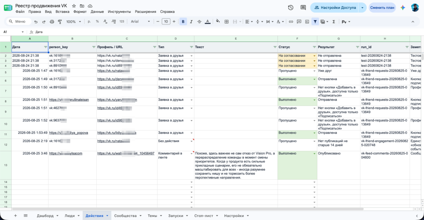Click the Настройки Доступа share button
The height and width of the screenshot is (220, 424).
335,7
